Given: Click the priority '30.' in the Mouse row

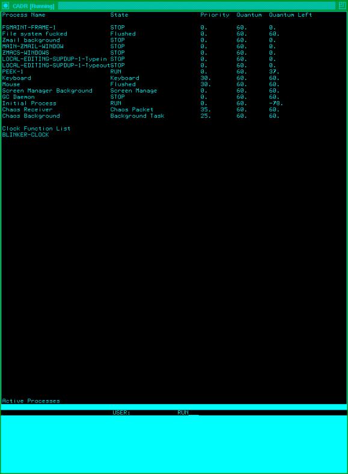Looking at the screenshot, I should coord(206,84).
